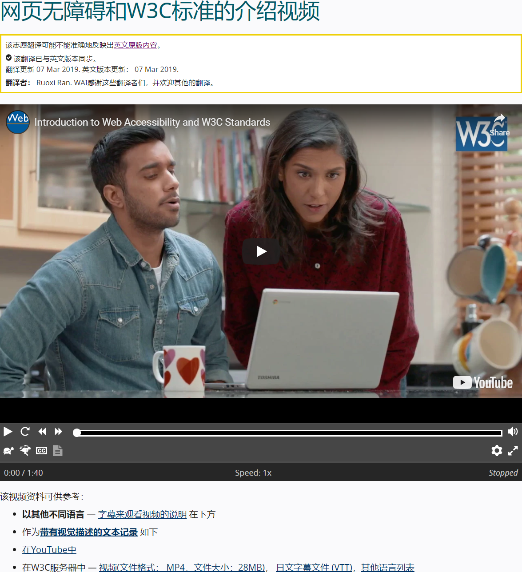
Task: Speed up playback with the rabbit icon
Action: click(x=25, y=451)
